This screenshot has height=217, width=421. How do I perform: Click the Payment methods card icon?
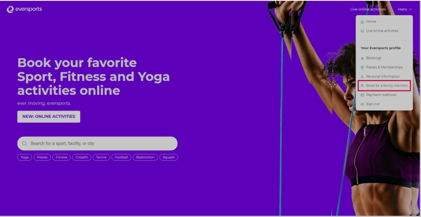click(x=362, y=95)
